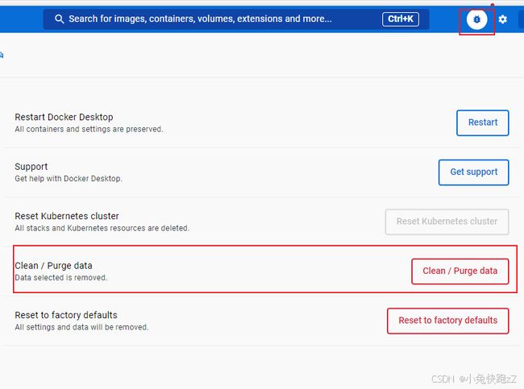Select the "Reset to factory defaults" heading on left
The width and height of the screenshot is (524, 389).
point(66,315)
